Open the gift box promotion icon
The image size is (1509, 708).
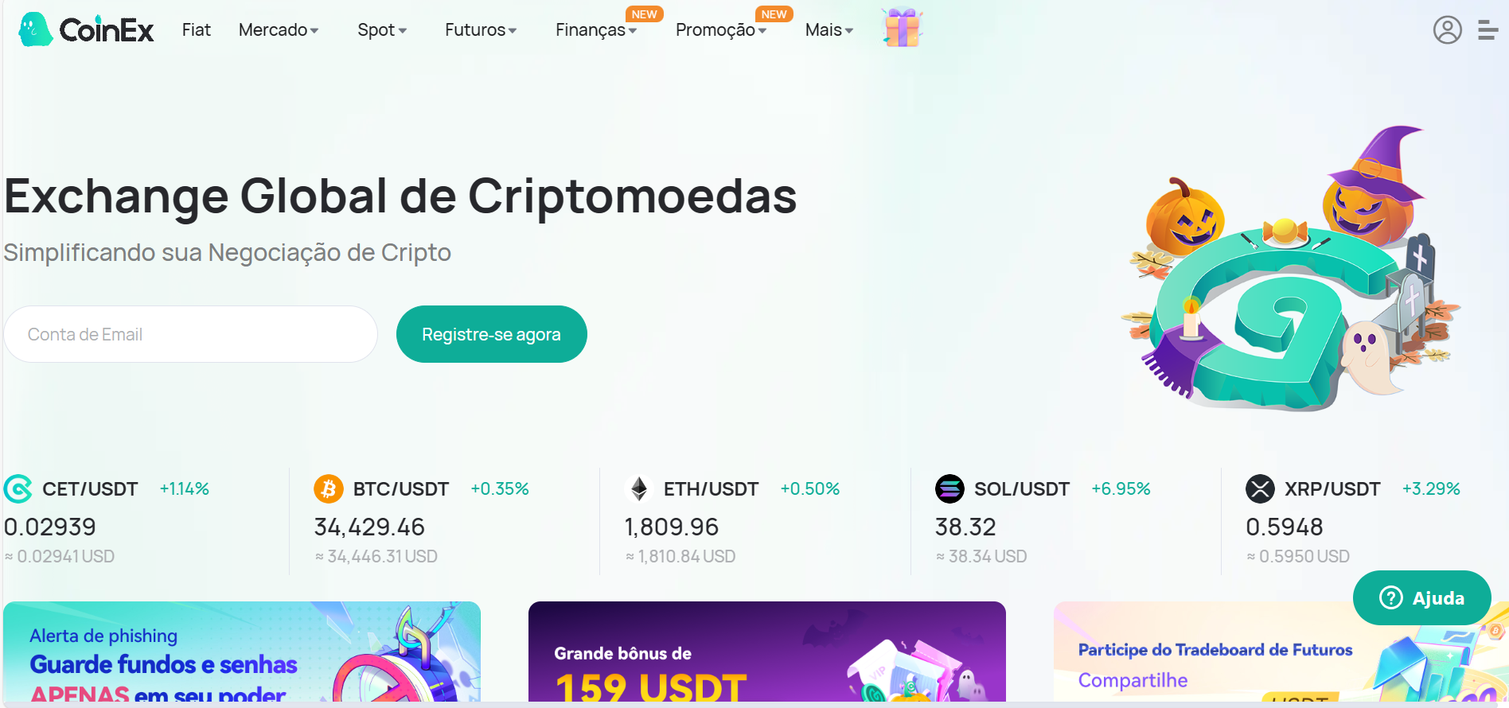902,28
